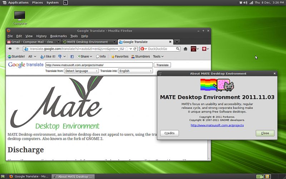Go to the Firefox home page

click(x=185, y=49)
